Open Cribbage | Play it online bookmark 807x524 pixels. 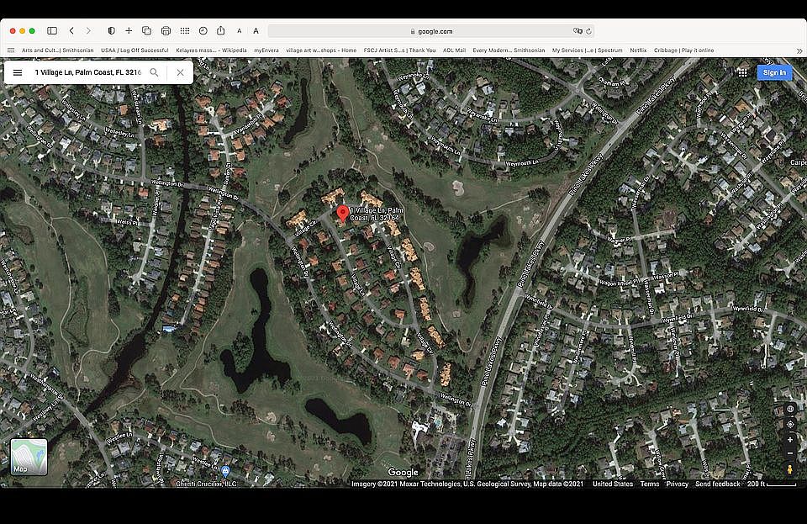[683, 50]
